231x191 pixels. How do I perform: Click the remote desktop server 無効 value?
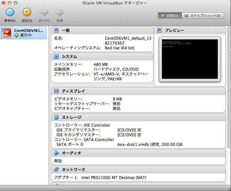point(117,104)
